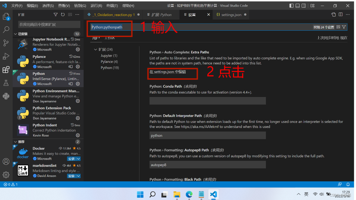Viewport: 356px width, 200px height.
Task: Focus the Default Interpreter Path field
Action: coord(207,135)
